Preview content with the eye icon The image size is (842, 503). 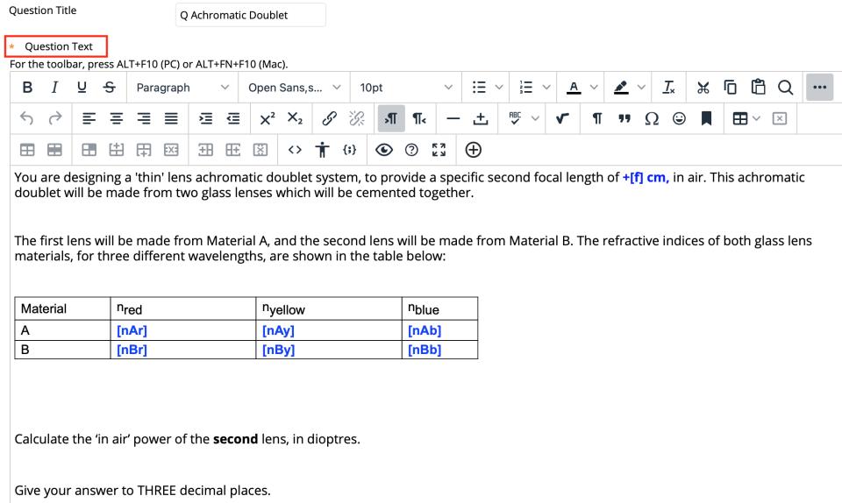point(383,149)
